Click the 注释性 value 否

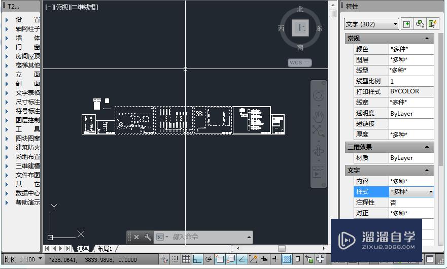[411, 203]
